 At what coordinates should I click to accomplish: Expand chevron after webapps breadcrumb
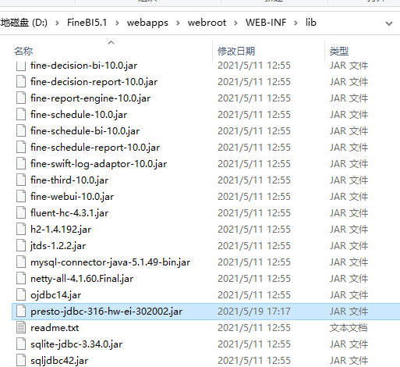[x=178, y=23]
